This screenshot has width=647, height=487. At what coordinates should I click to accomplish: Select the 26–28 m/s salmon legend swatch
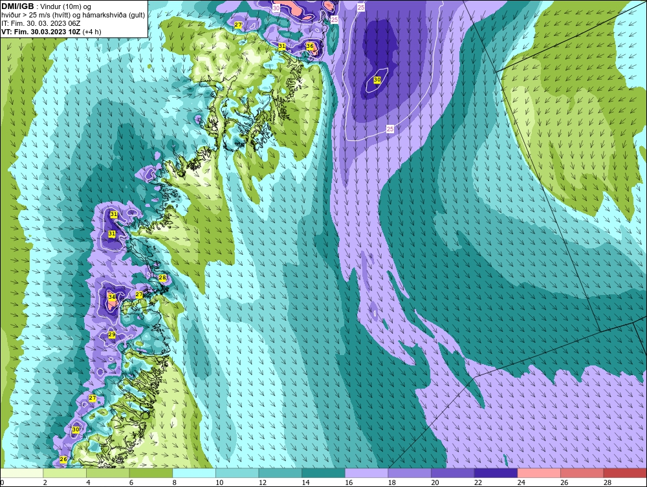click(x=582, y=473)
